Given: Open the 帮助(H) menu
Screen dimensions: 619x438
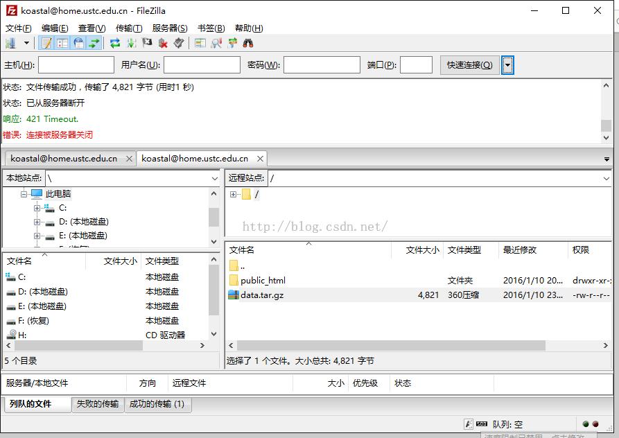Looking at the screenshot, I should coord(249,28).
